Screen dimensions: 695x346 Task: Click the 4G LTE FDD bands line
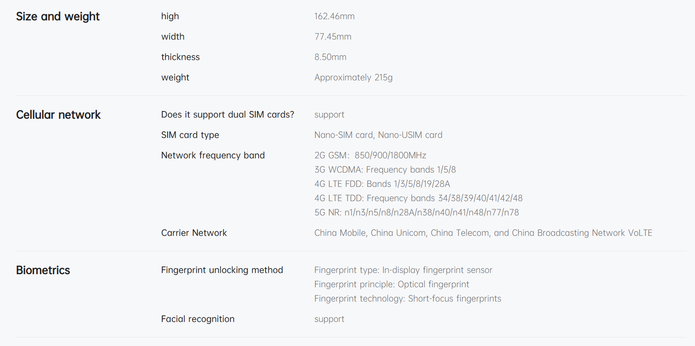382,184
